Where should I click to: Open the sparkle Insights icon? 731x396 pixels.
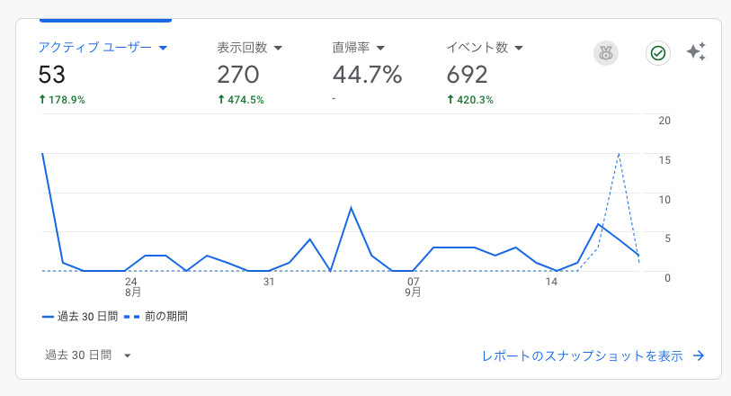[x=696, y=52]
